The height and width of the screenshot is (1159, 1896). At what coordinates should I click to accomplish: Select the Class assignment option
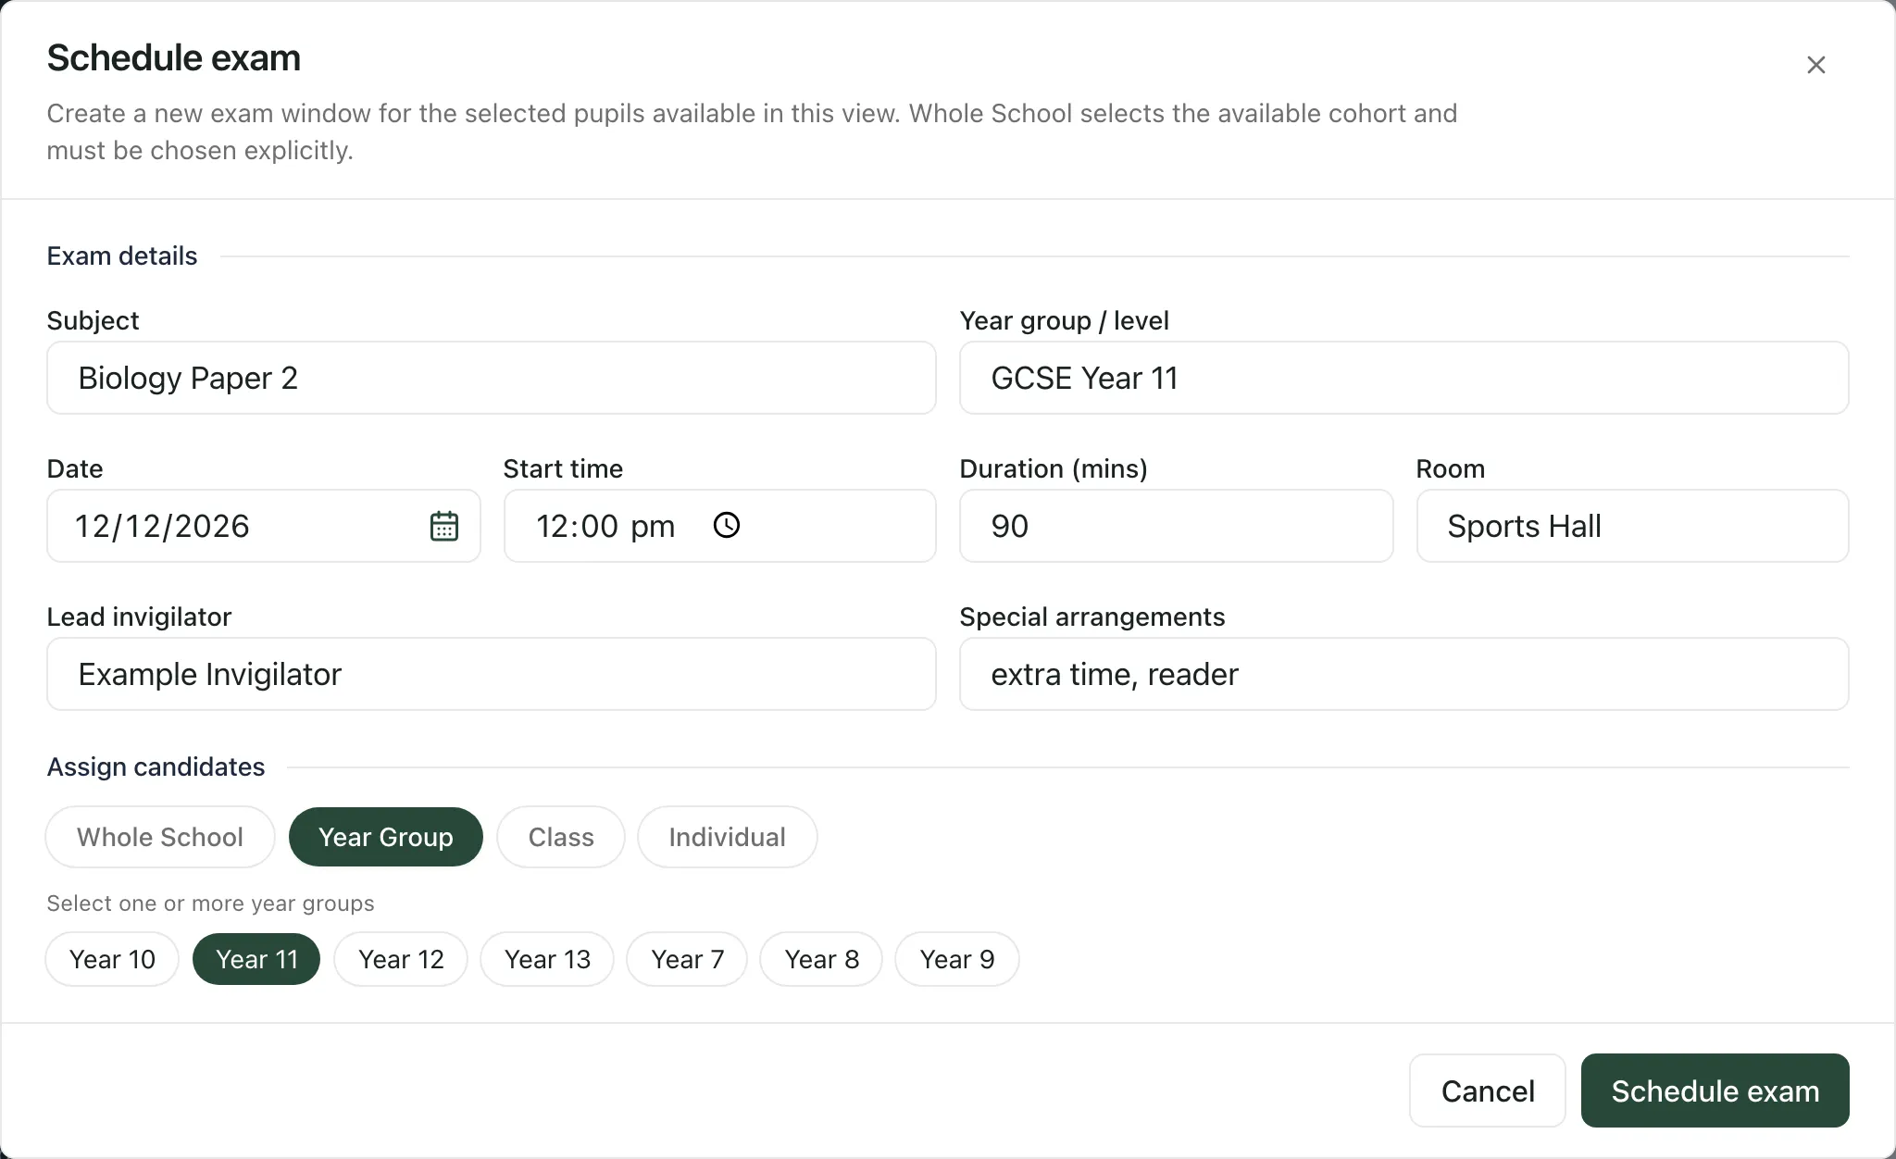point(561,837)
